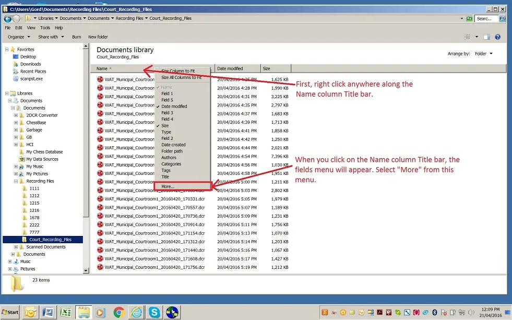The image size is (512, 320).
Task: Open the Organize dropdown
Action: click(19, 37)
